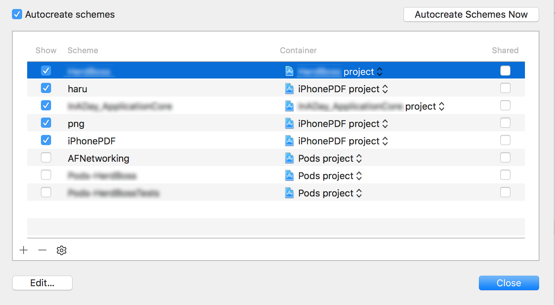
Task: Click the Container column header
Action: tap(298, 50)
